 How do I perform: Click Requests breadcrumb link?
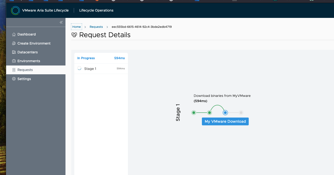pyautogui.click(x=96, y=27)
